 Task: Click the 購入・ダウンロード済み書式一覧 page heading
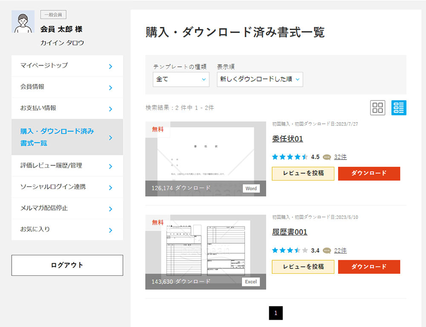click(x=235, y=32)
